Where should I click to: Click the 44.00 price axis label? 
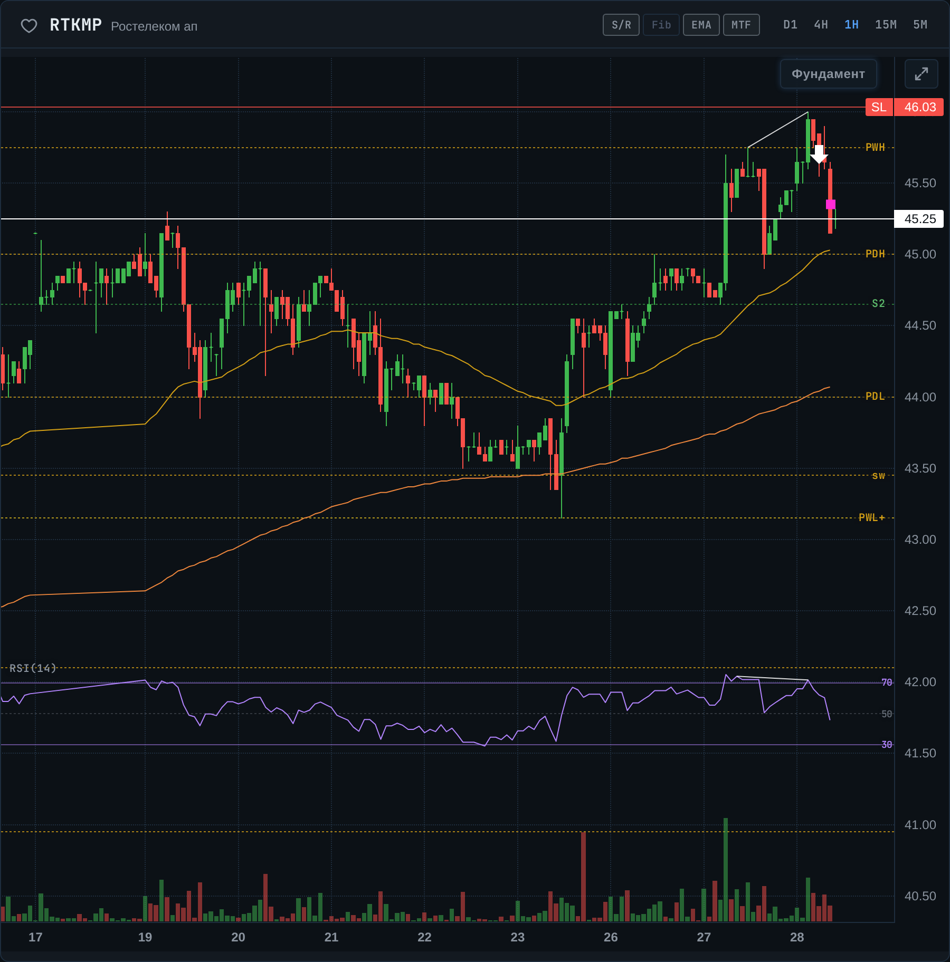tap(920, 397)
